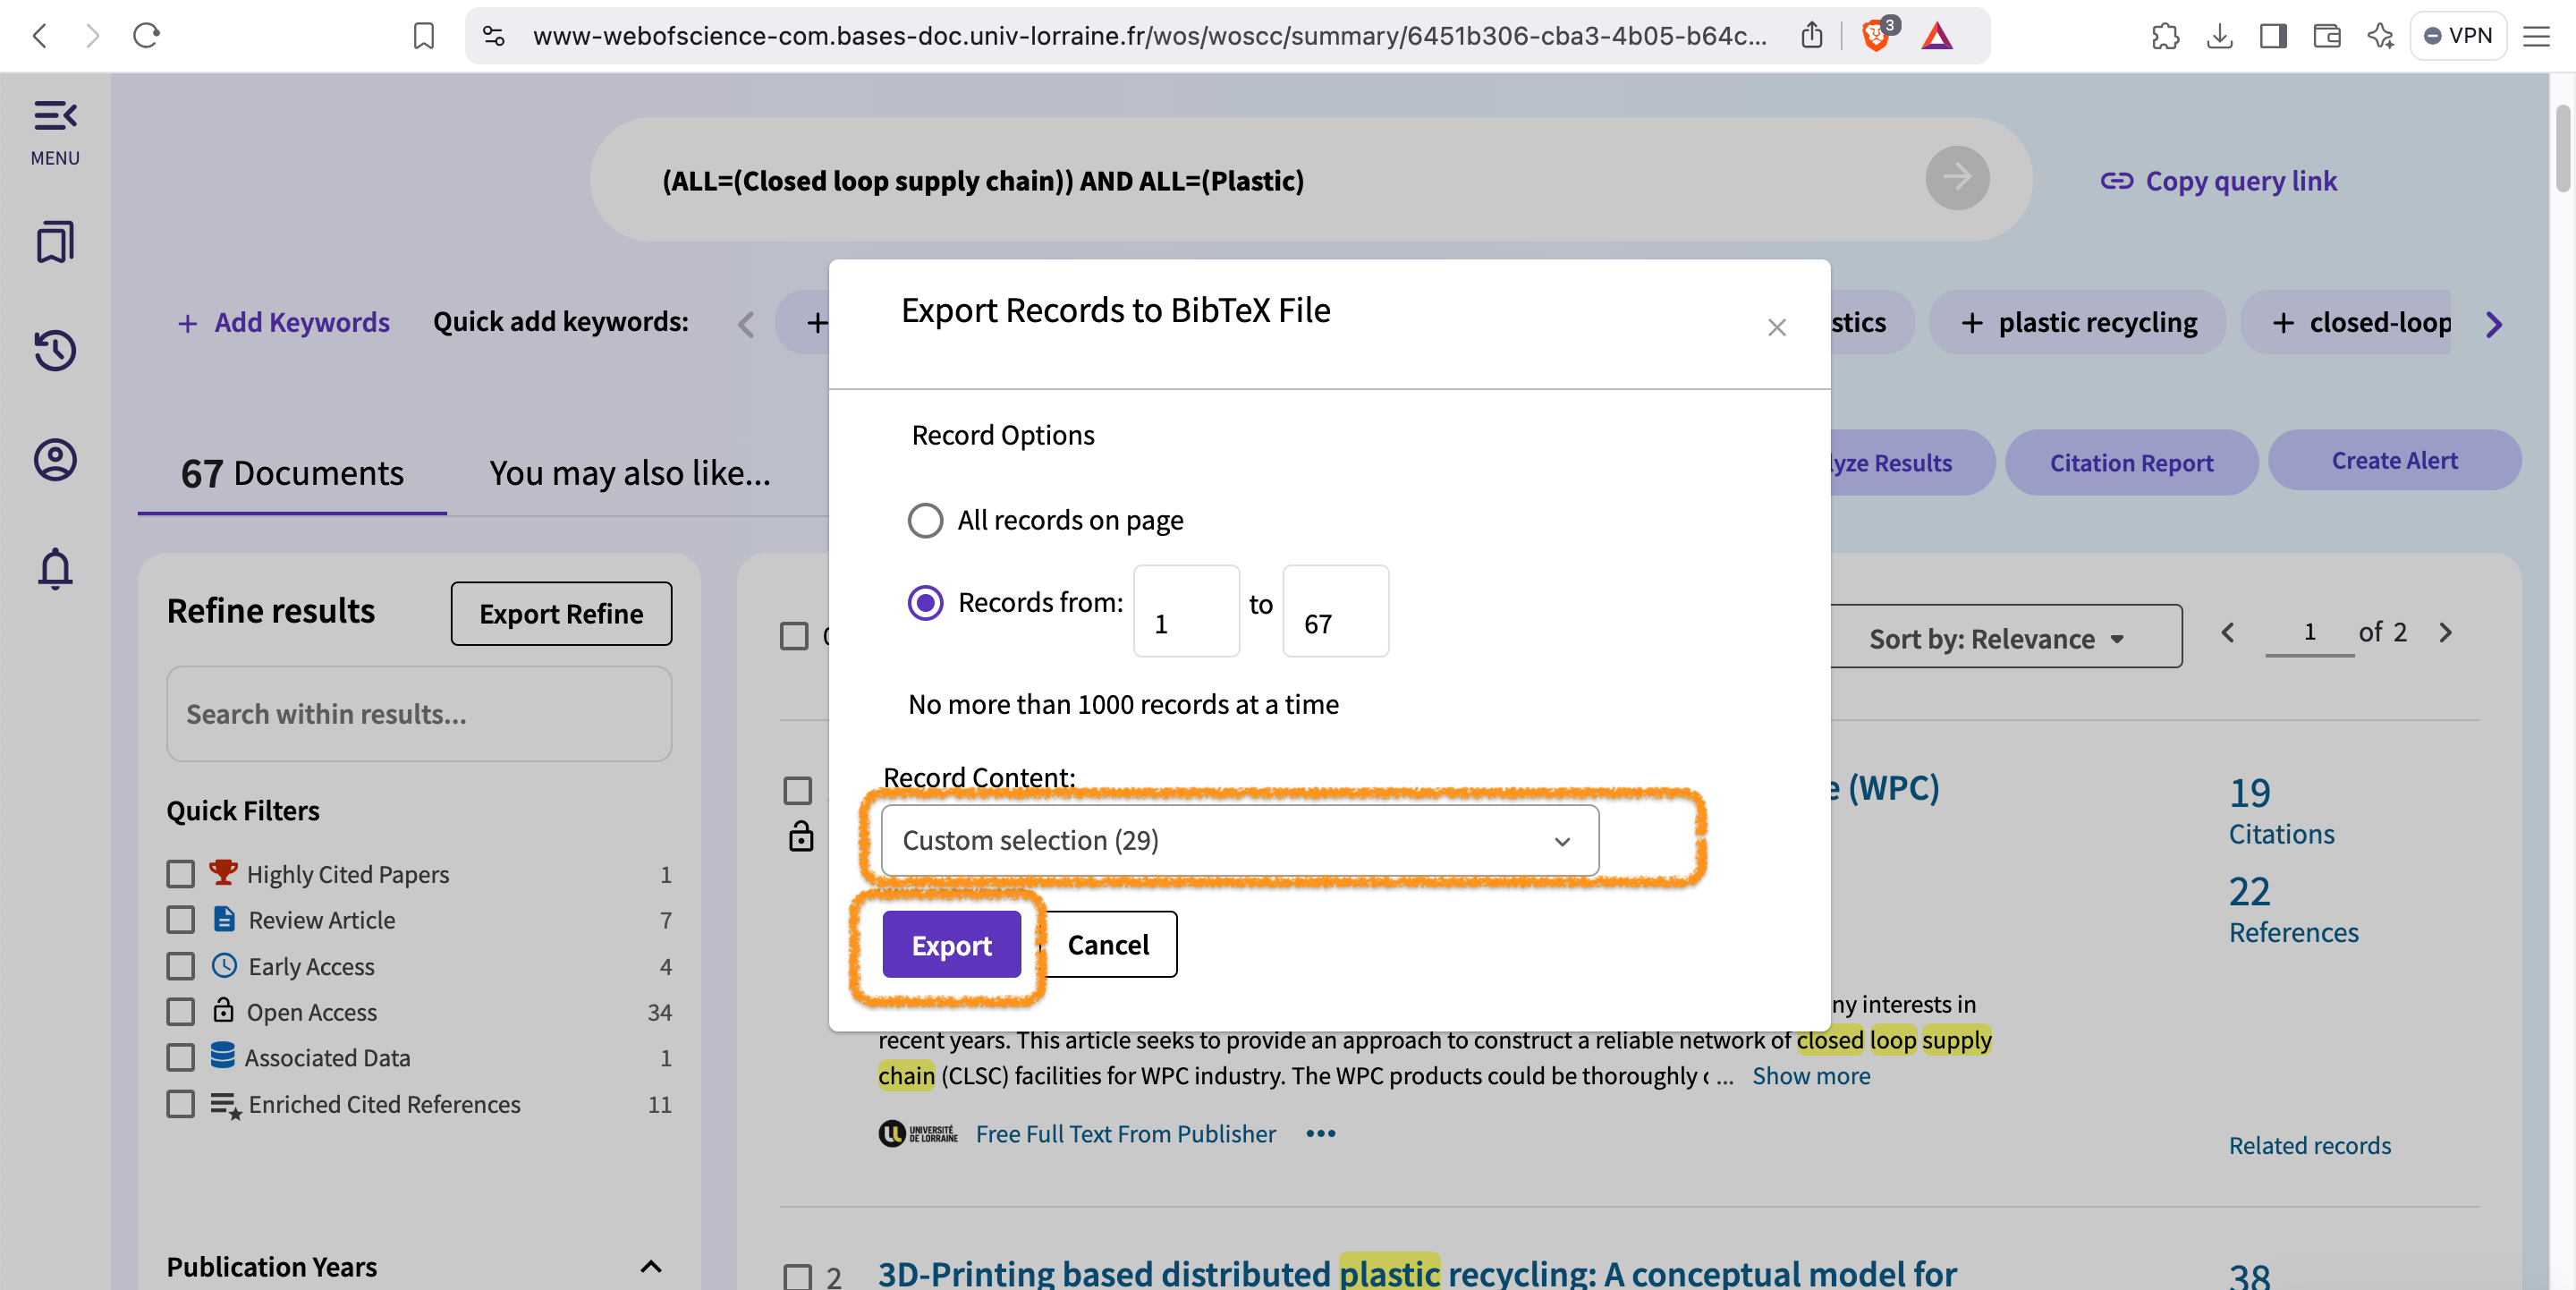Select the All records on page radio
The width and height of the screenshot is (2576, 1290).
(925, 520)
